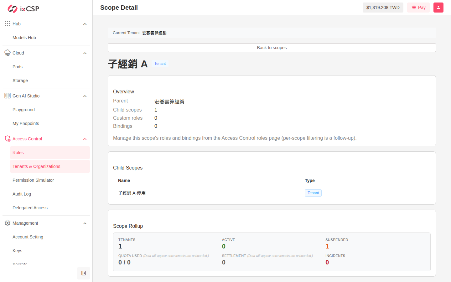Open the user profile icon button
The width and height of the screenshot is (451, 282).
click(438, 8)
